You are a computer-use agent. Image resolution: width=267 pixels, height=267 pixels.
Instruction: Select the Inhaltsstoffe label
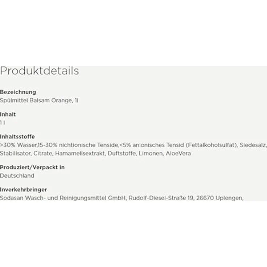coord(17,136)
